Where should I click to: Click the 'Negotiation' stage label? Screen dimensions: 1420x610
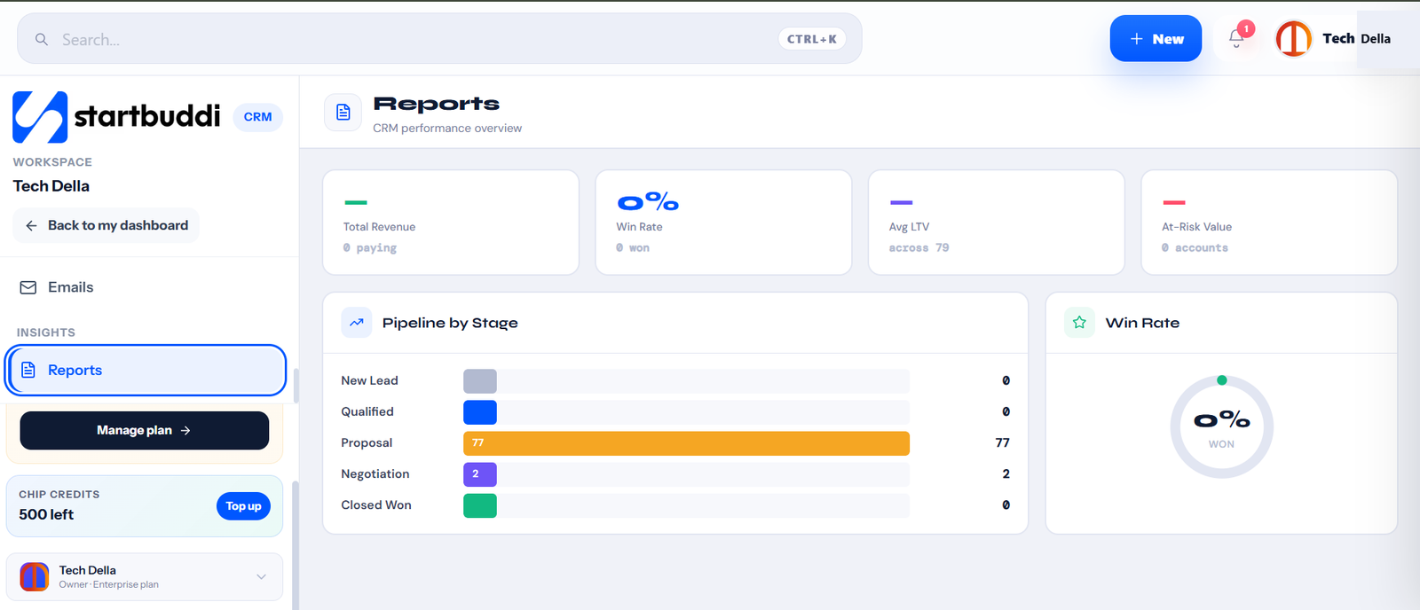click(375, 473)
